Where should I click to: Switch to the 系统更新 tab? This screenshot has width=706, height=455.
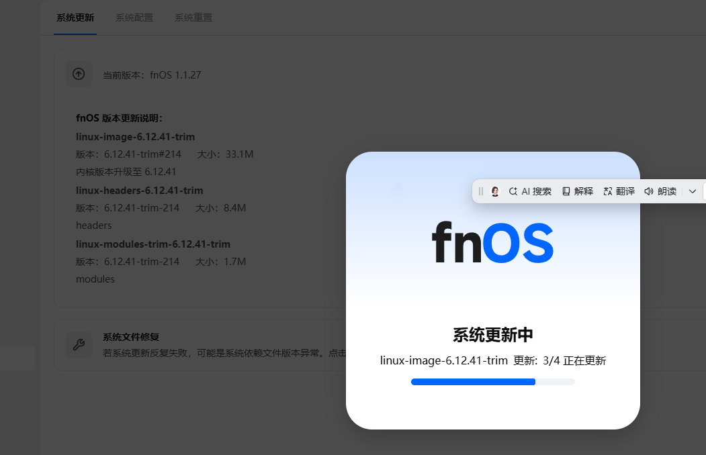click(x=75, y=17)
